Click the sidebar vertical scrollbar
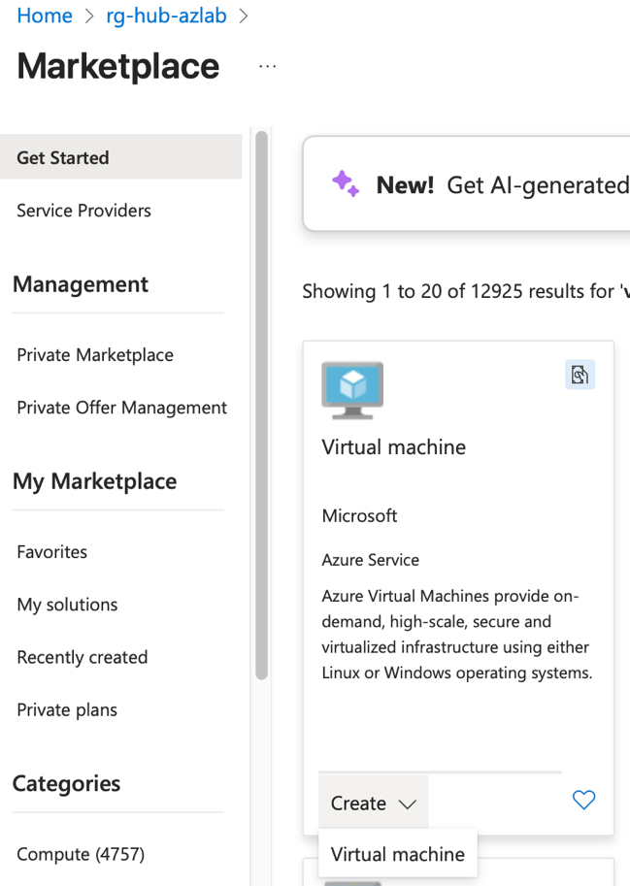 261,405
